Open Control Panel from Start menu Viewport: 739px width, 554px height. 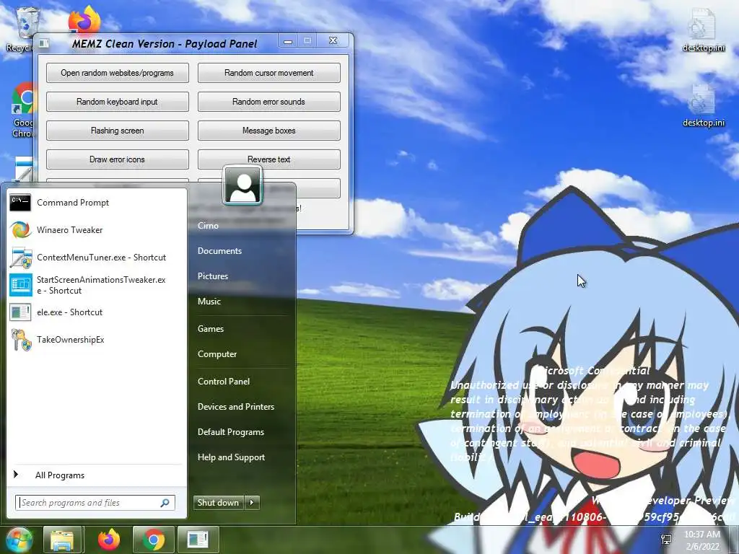coord(224,382)
